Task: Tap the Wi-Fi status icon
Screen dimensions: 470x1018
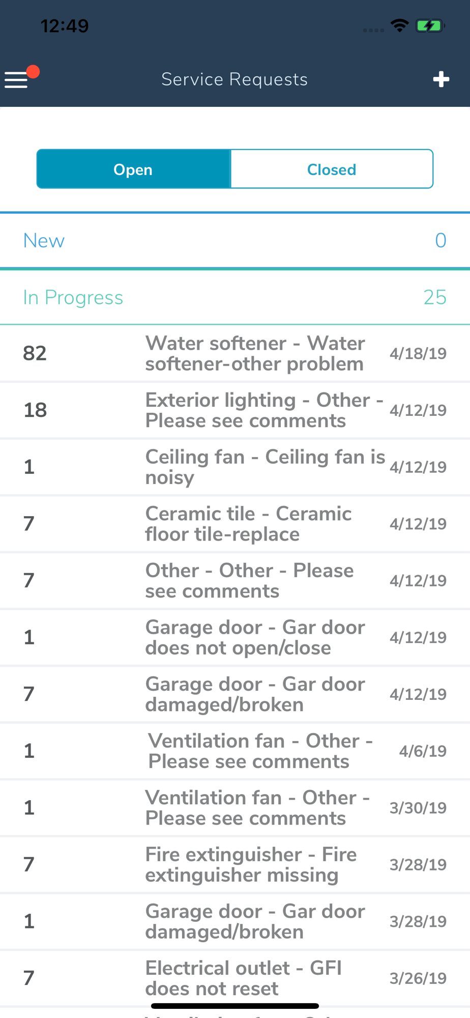Action: (400, 25)
